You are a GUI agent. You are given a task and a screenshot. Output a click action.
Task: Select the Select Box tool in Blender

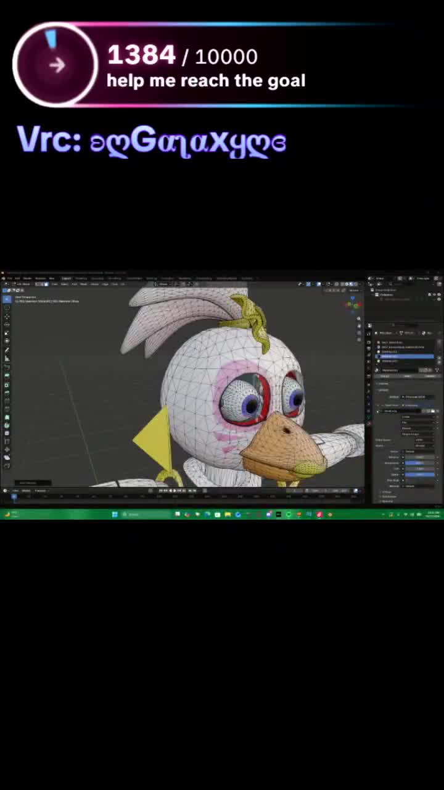pos(7,299)
